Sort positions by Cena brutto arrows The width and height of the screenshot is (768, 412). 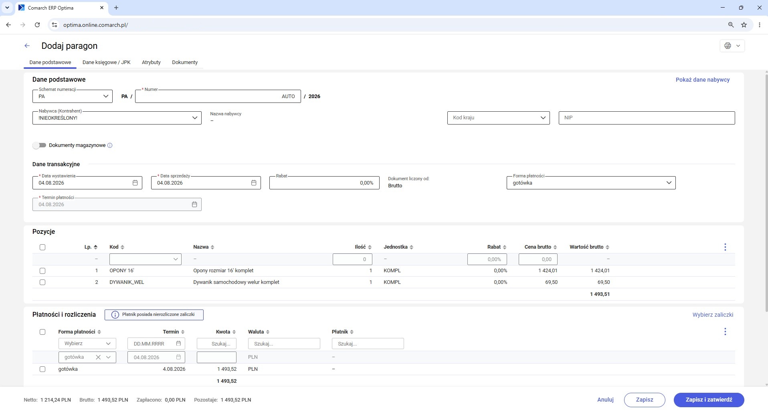point(555,247)
